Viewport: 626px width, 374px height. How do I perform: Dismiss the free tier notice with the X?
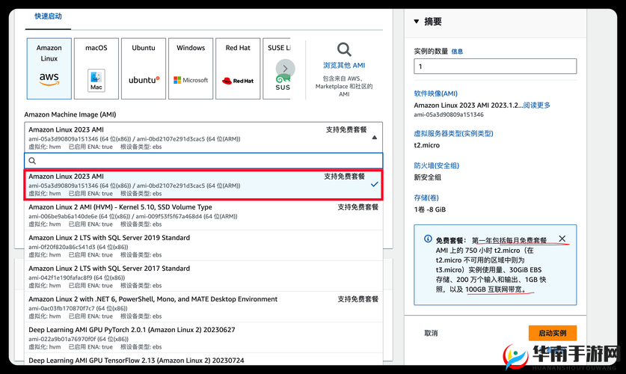coord(562,239)
